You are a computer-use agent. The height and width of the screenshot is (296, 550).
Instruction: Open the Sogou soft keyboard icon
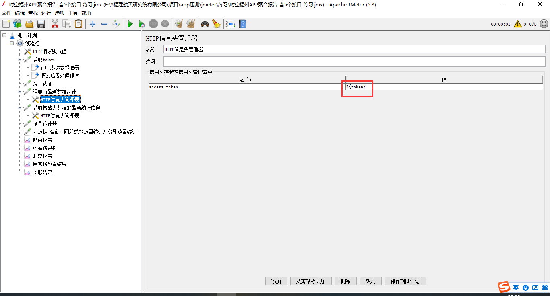tap(535, 288)
